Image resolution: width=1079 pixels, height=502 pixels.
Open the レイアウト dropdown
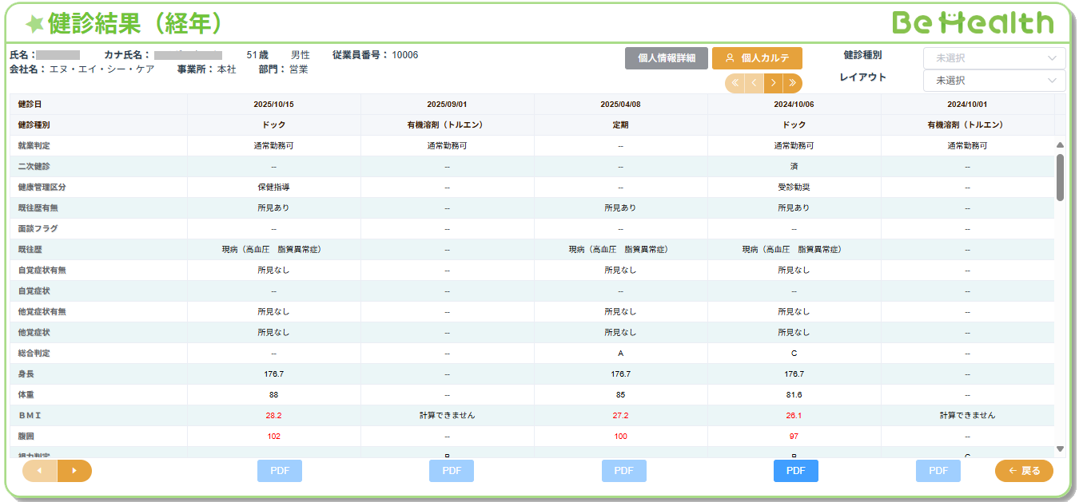[x=993, y=81]
